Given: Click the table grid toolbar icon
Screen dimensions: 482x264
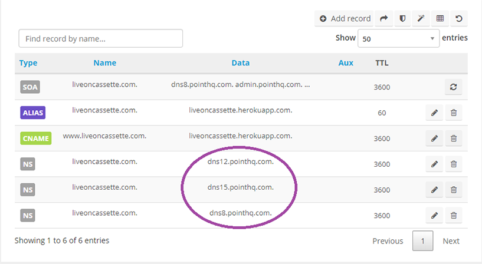Looking at the screenshot, I should point(440,19).
